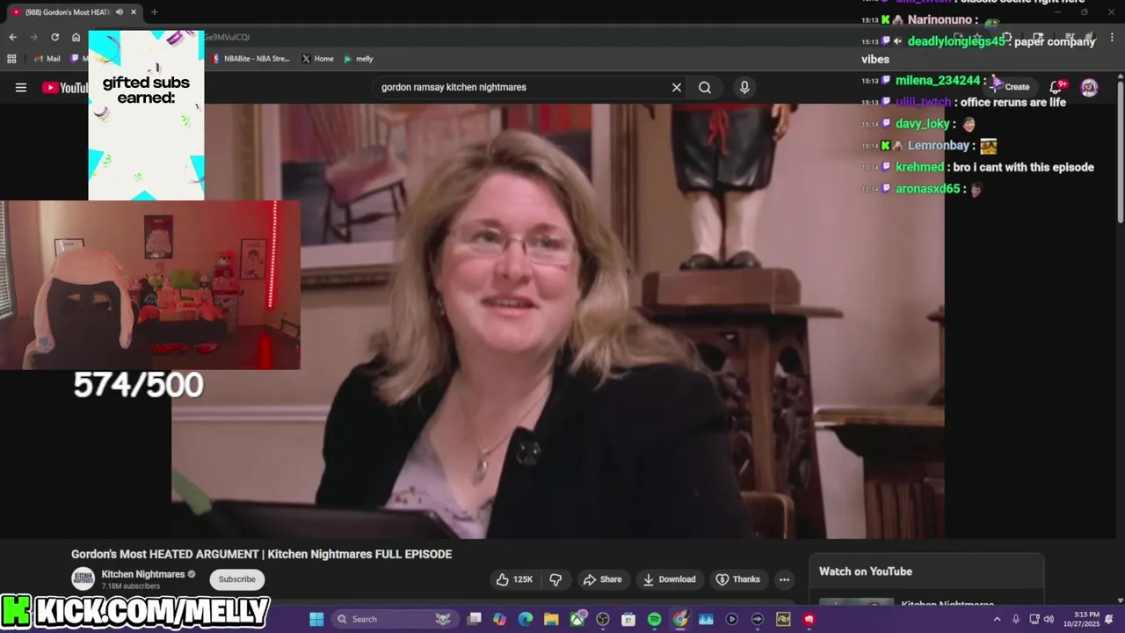Screen dimensions: 1125x633
Task: Reload the current browser page
Action: tap(54, 37)
